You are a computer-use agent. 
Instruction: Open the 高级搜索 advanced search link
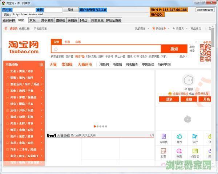(192, 49)
